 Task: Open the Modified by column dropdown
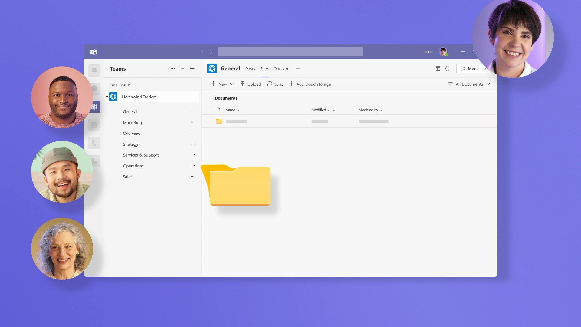tap(381, 110)
